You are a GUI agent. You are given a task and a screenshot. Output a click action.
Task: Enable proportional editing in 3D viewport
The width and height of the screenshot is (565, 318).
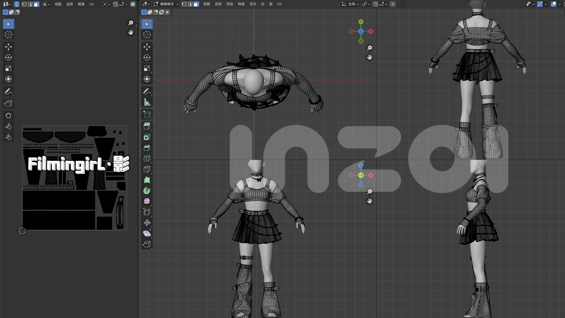click(393, 4)
